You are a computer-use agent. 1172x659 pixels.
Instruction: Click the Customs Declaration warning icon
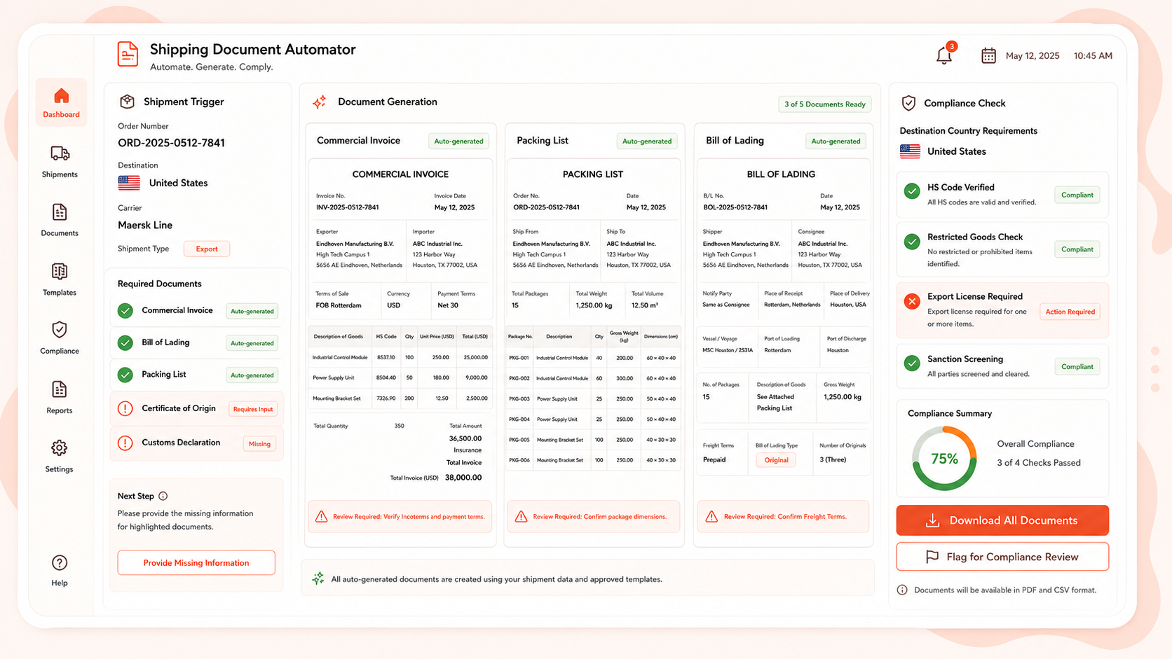125,443
